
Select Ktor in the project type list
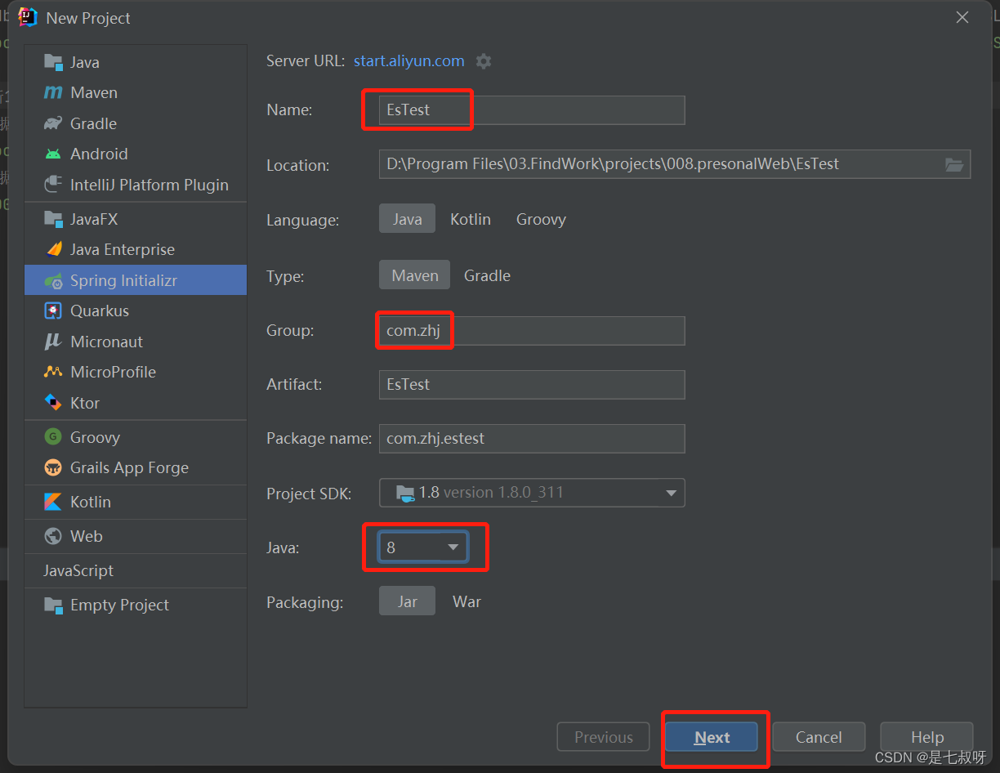tap(136, 403)
